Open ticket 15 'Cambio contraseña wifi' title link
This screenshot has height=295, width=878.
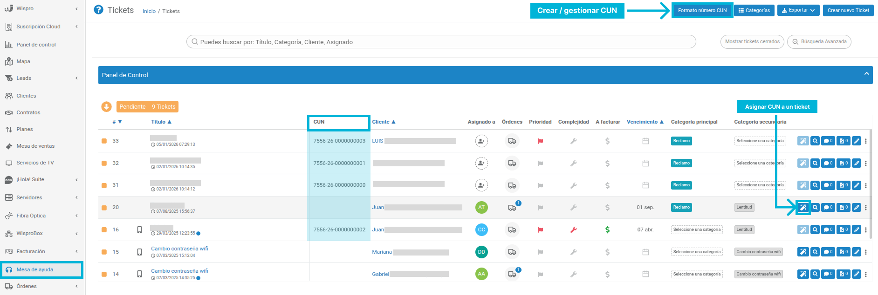(179, 249)
